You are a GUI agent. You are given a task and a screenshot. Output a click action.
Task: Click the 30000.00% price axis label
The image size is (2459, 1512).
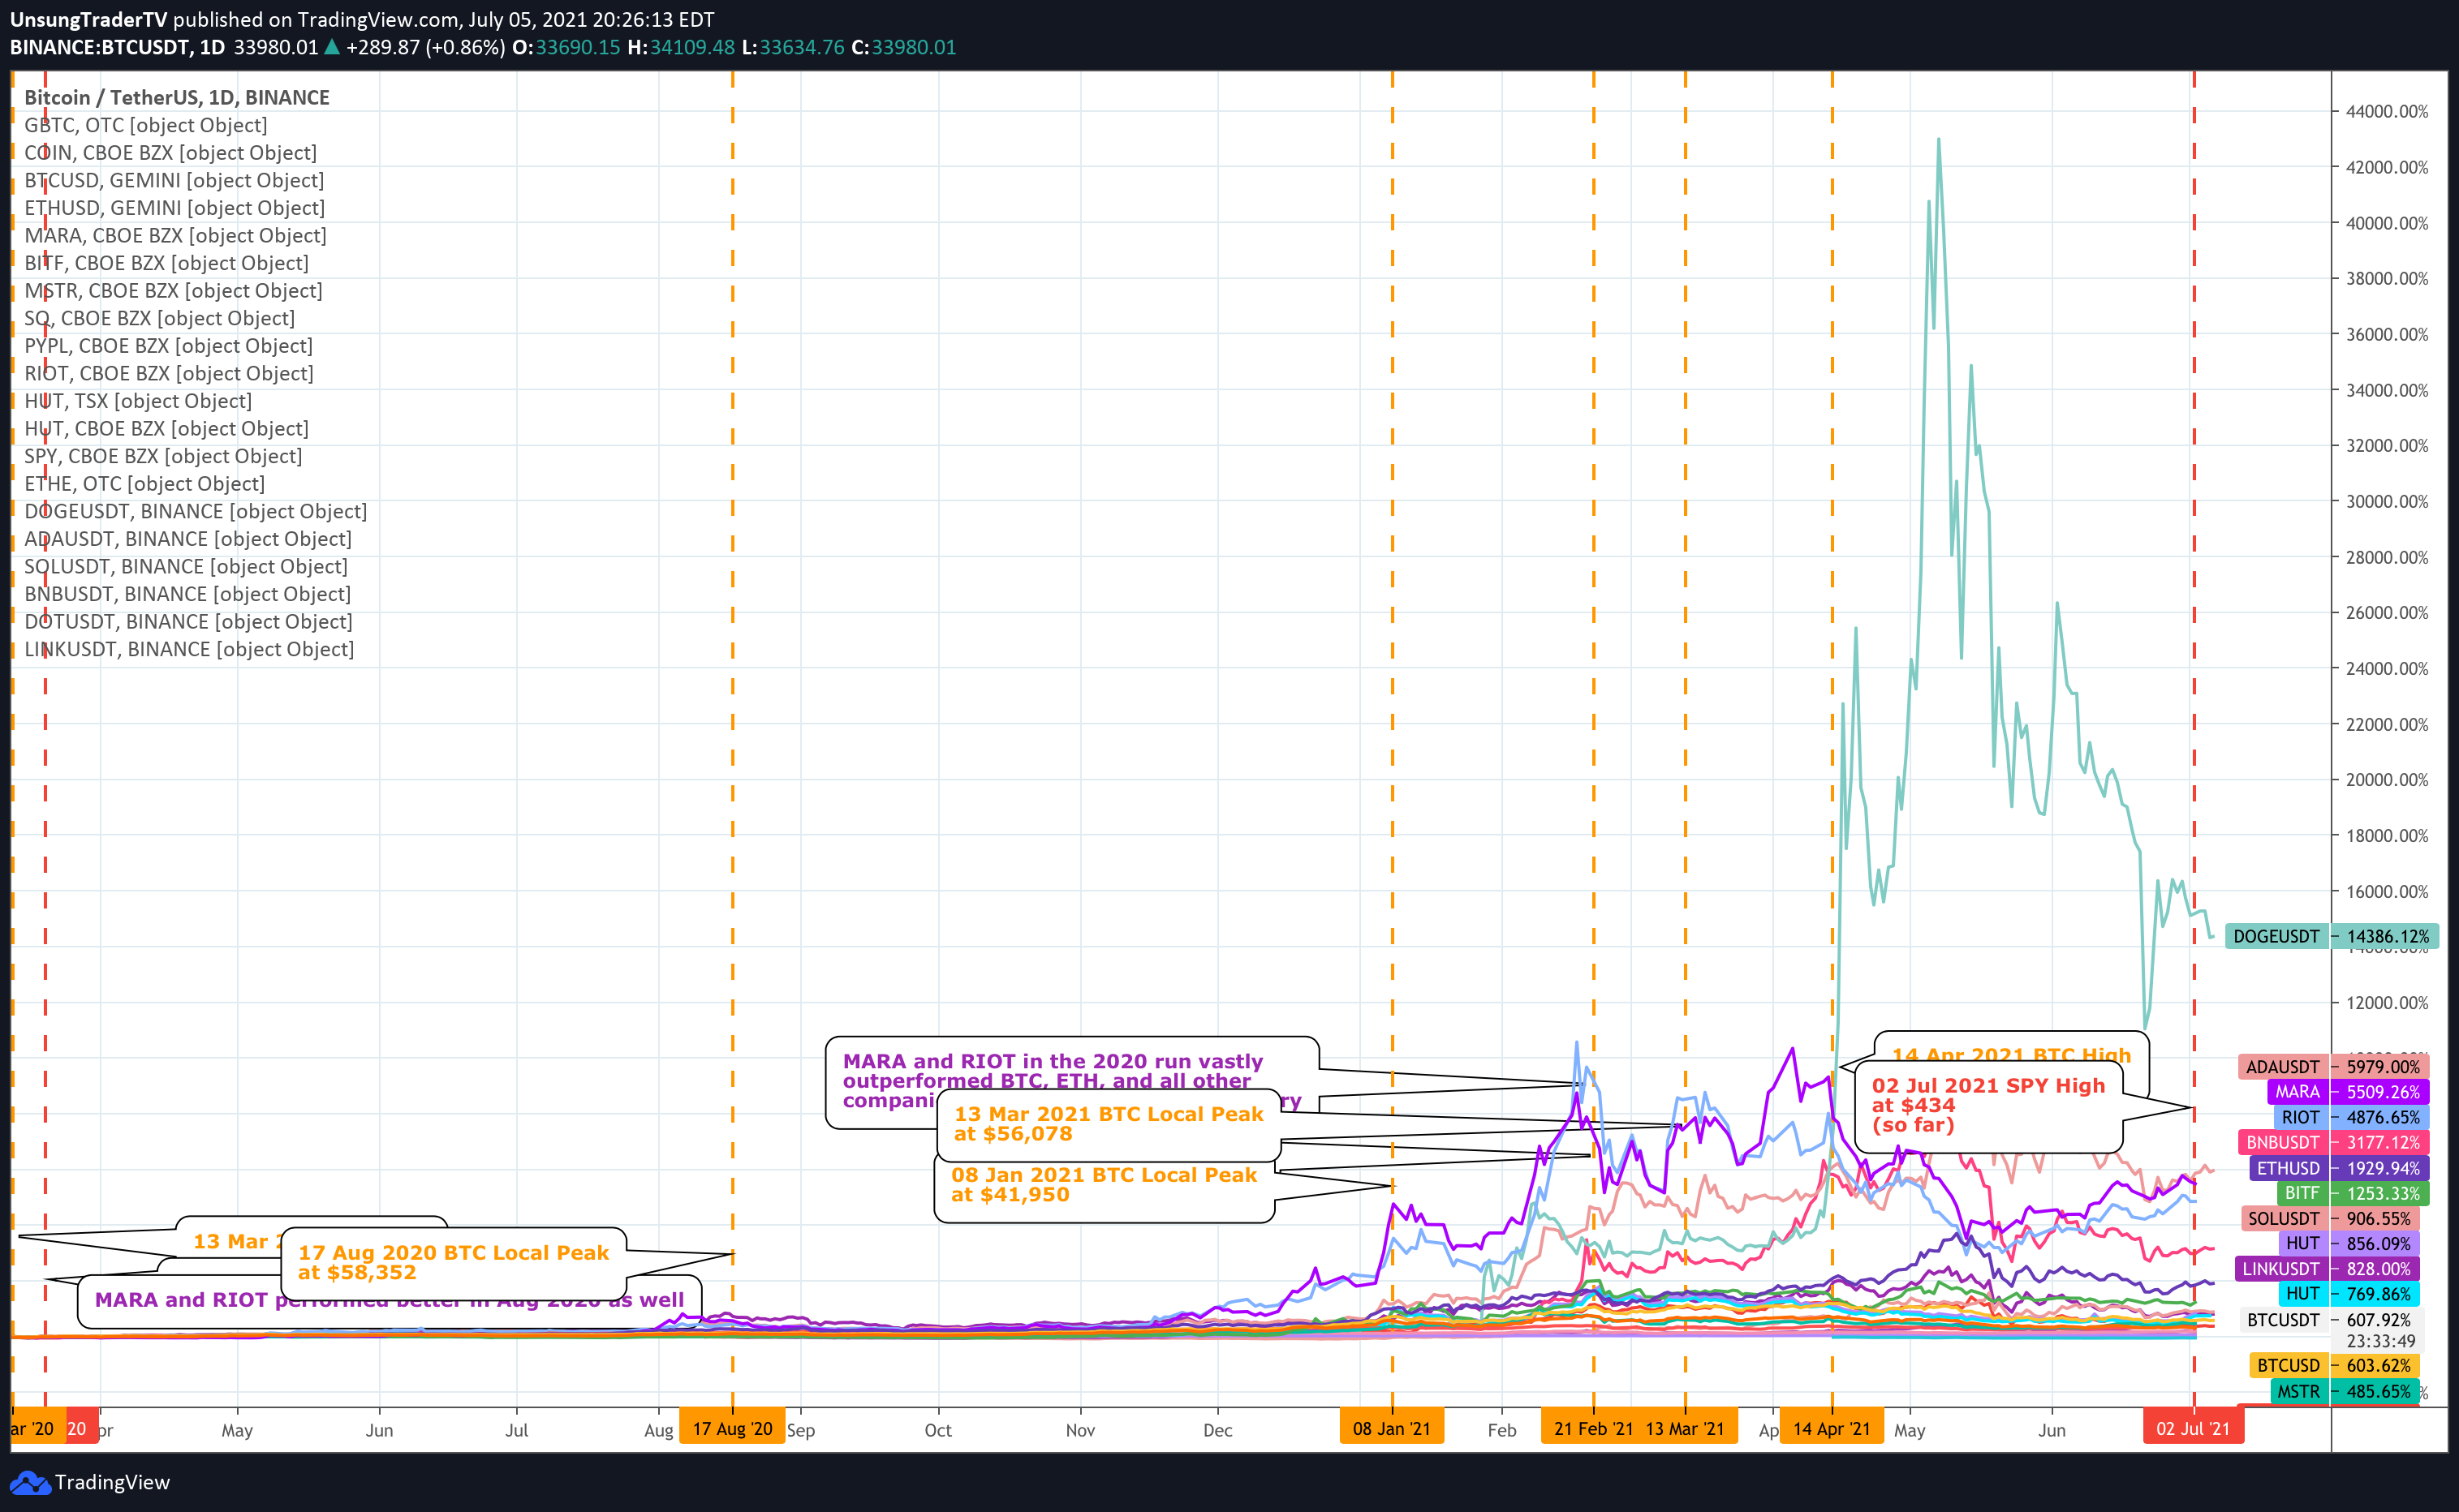[x=2387, y=501]
